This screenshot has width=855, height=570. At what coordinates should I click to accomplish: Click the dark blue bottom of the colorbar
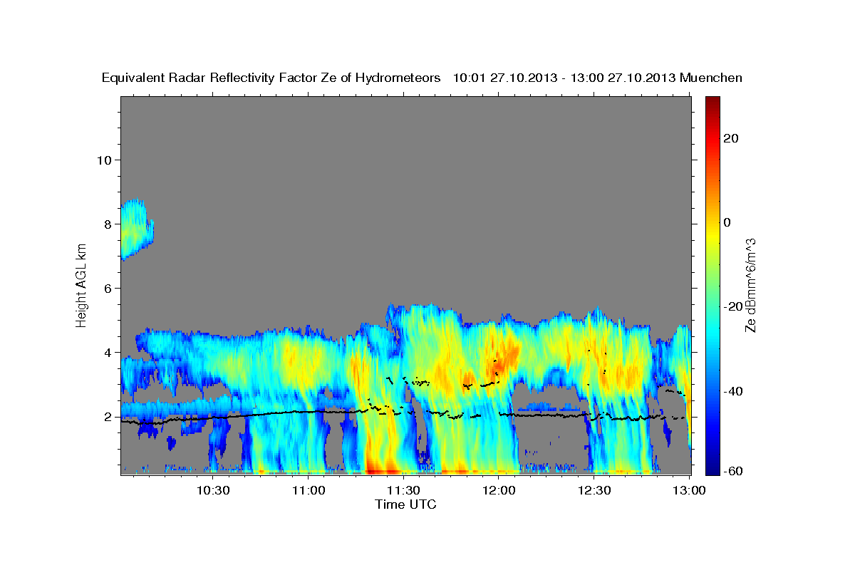click(712, 470)
